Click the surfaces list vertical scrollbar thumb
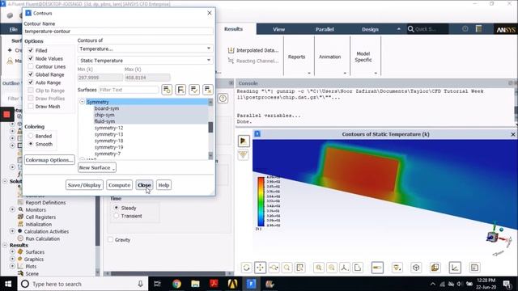This screenshot has width=518, height=291. tap(210, 127)
